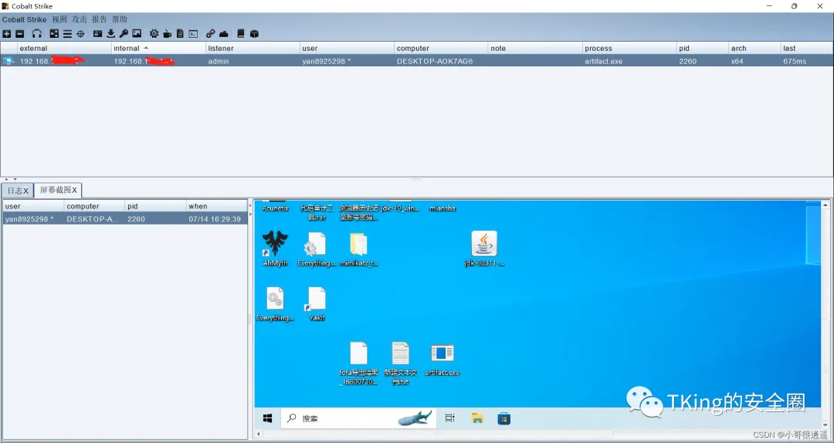The image size is (834, 443).
Task: Click the screenshot viewer left scroll arrow
Action: tap(259, 434)
